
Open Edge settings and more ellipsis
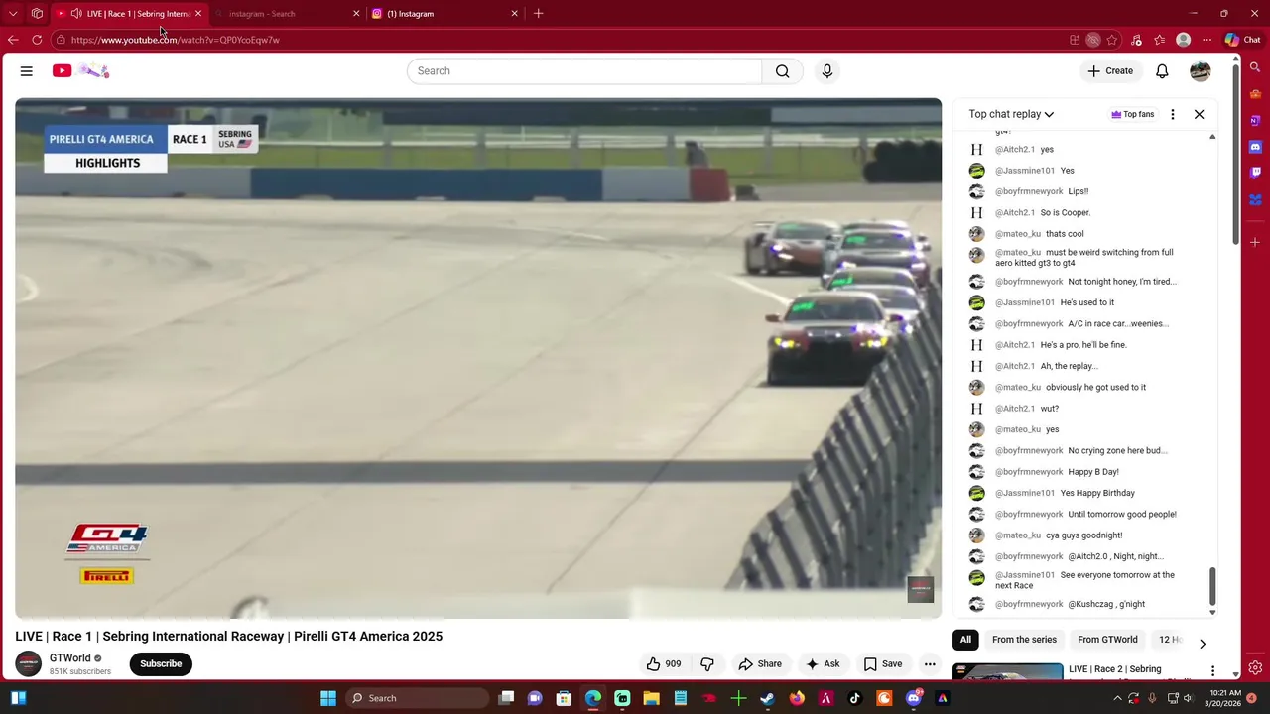pyautogui.click(x=1206, y=40)
